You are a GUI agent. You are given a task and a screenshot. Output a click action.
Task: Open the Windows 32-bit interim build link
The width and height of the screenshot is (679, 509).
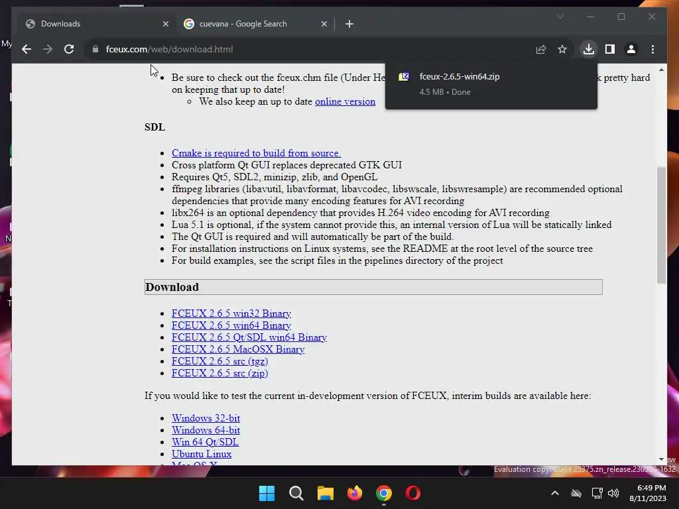pyautogui.click(x=206, y=418)
